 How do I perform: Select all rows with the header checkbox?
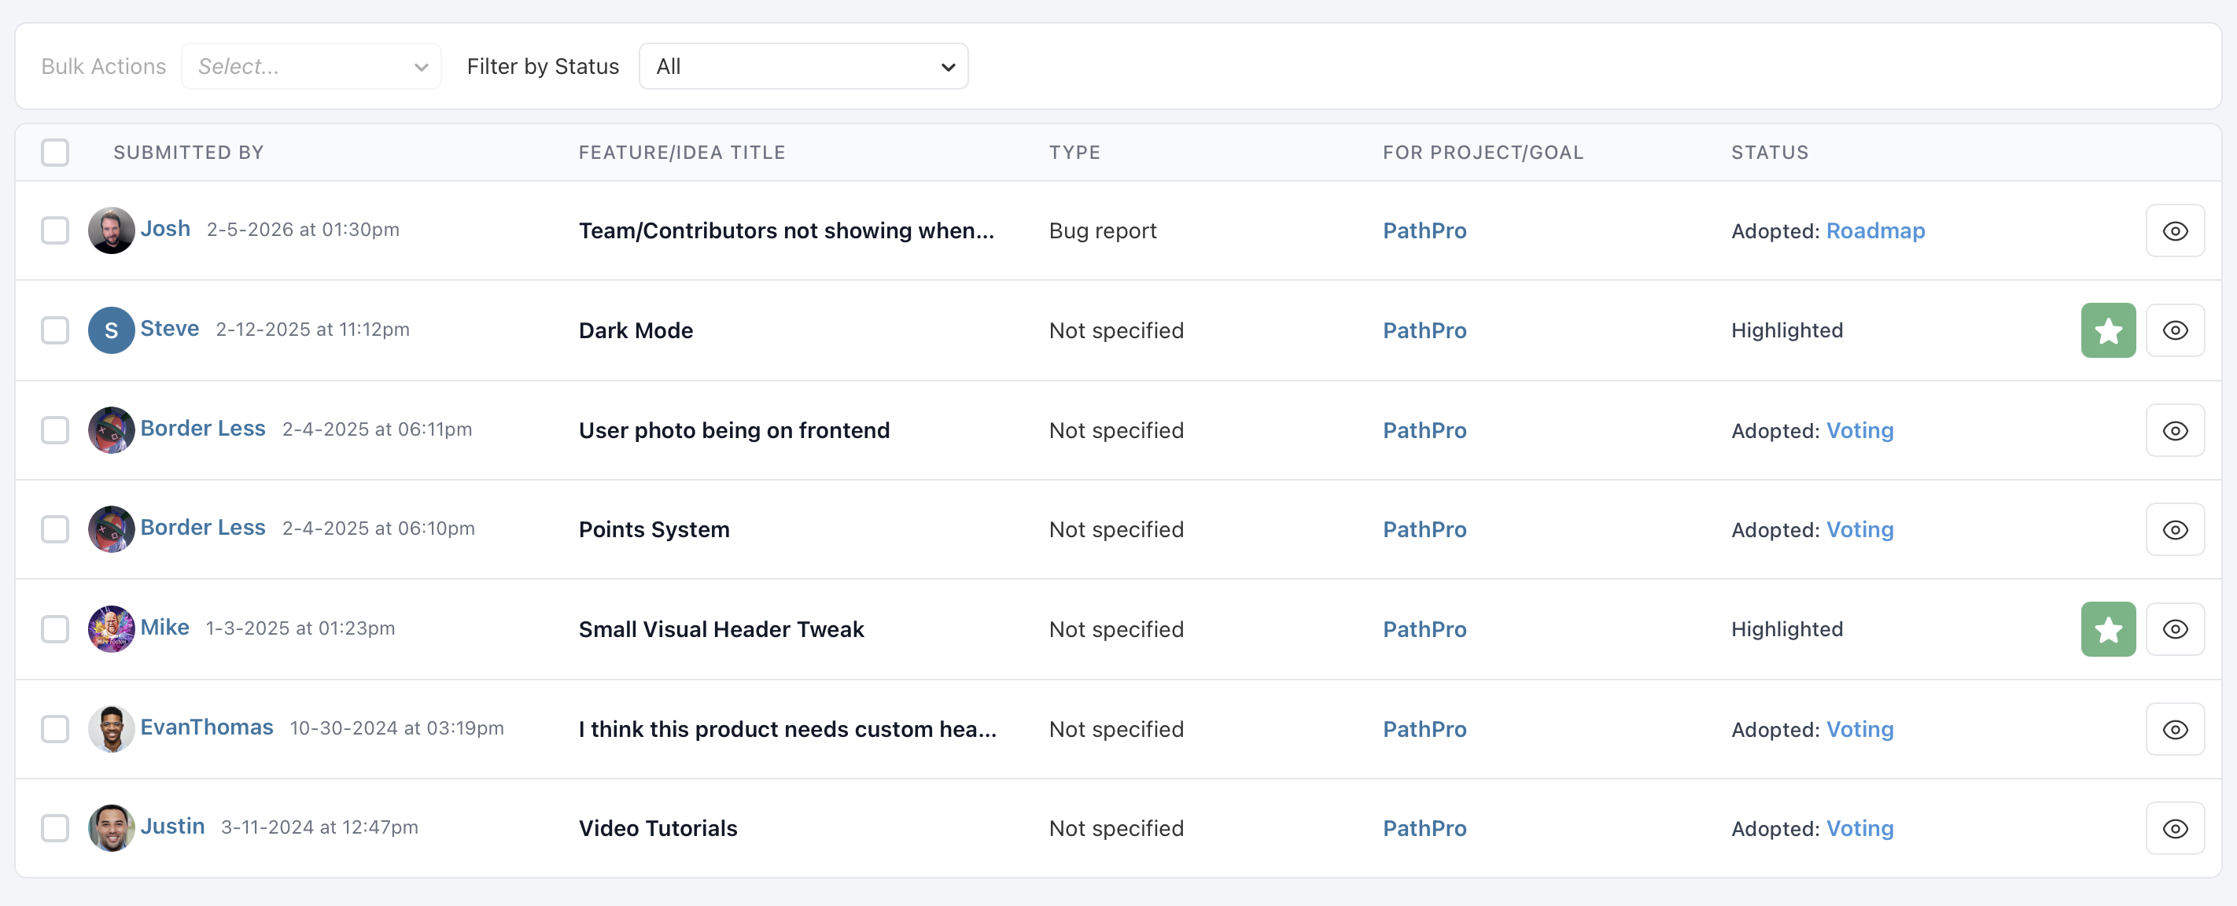[x=55, y=152]
